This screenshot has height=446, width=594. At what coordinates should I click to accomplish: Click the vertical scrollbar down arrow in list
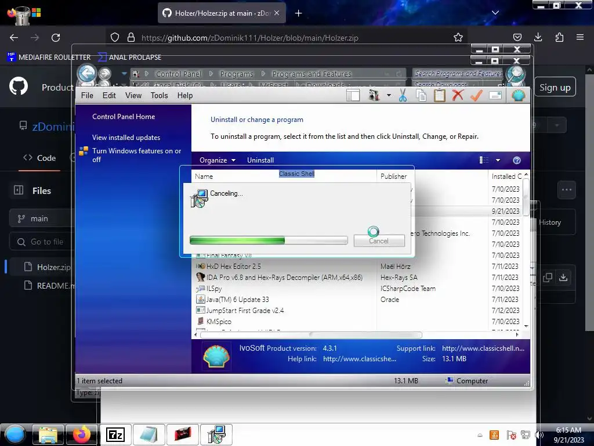click(x=526, y=326)
